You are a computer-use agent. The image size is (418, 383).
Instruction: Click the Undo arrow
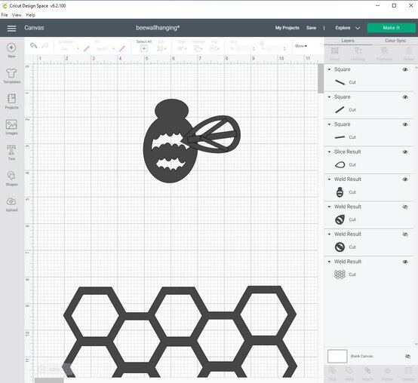(x=34, y=45)
